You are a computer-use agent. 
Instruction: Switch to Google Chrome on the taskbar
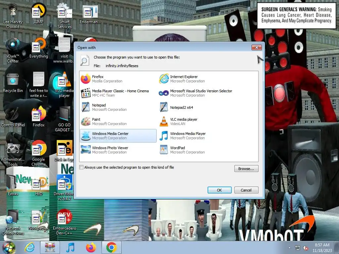pyautogui.click(x=111, y=247)
